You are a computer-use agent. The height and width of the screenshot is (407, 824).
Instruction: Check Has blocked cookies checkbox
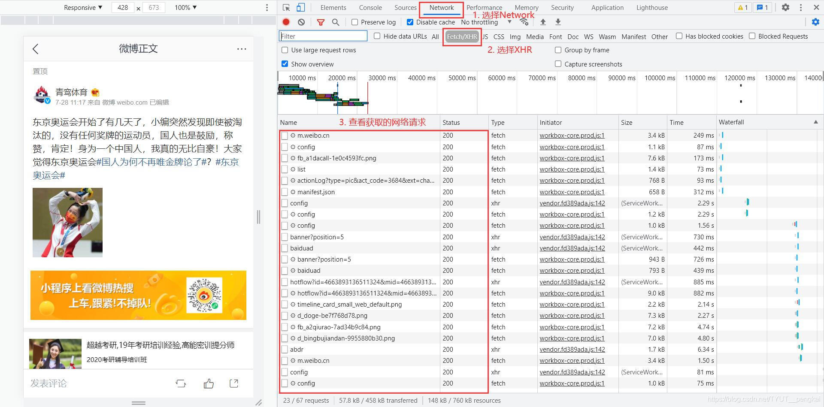tap(679, 36)
